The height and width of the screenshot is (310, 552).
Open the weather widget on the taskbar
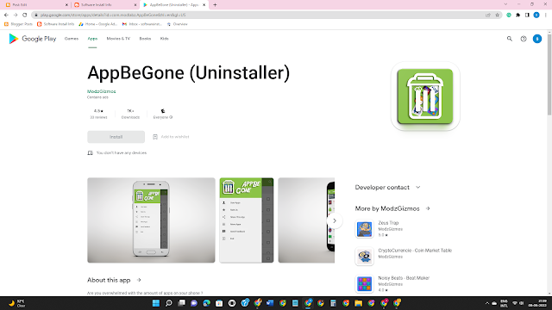pos(16,303)
